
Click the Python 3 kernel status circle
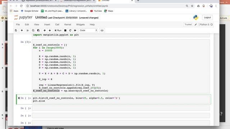pos(212,25)
